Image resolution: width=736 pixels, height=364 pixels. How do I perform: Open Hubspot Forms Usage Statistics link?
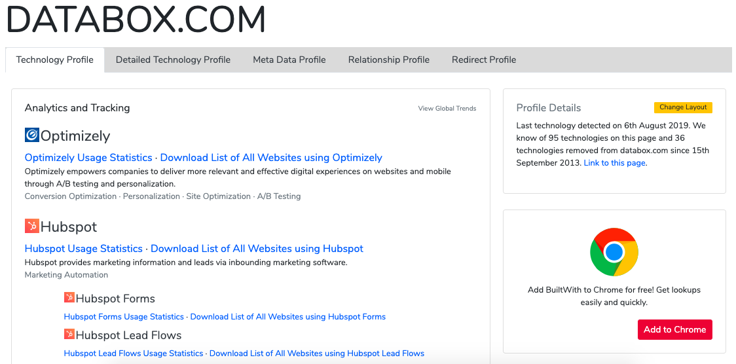tap(124, 317)
